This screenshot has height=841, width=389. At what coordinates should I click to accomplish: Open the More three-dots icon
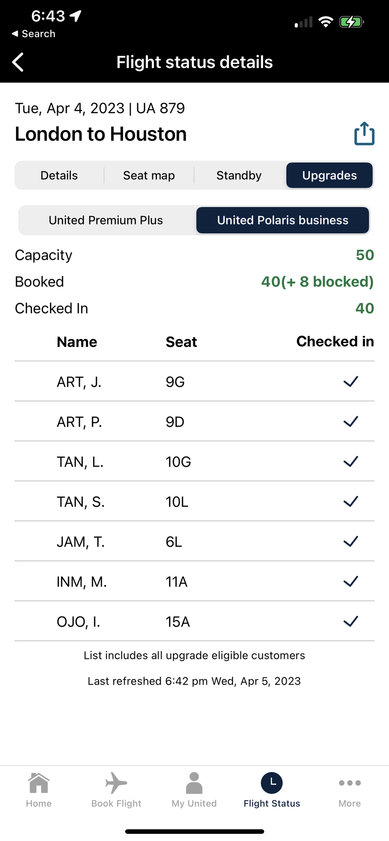pyautogui.click(x=350, y=783)
